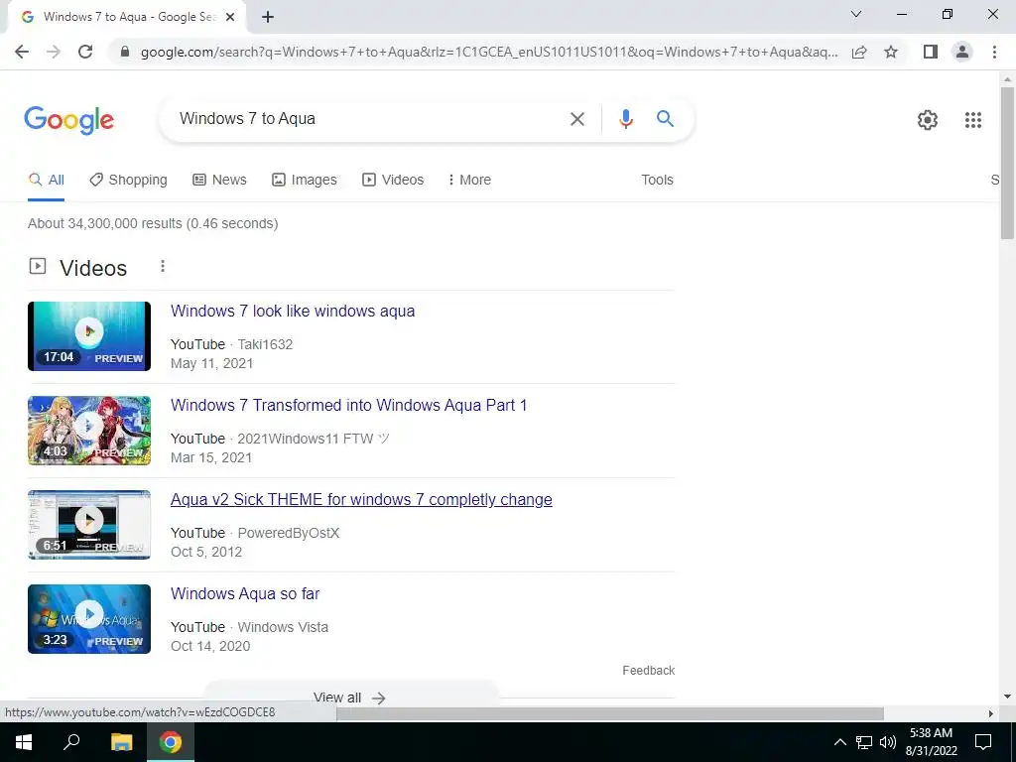Open the volume tray icon
The height and width of the screenshot is (762, 1016).
[x=888, y=742]
